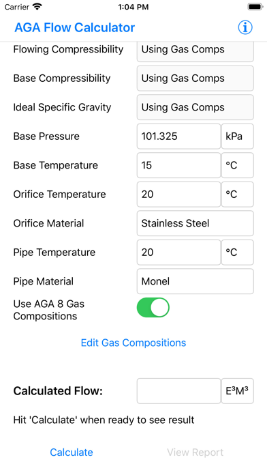Edit the Base Pressure value 101.325
The height and width of the screenshot is (475, 267).
[x=178, y=136]
